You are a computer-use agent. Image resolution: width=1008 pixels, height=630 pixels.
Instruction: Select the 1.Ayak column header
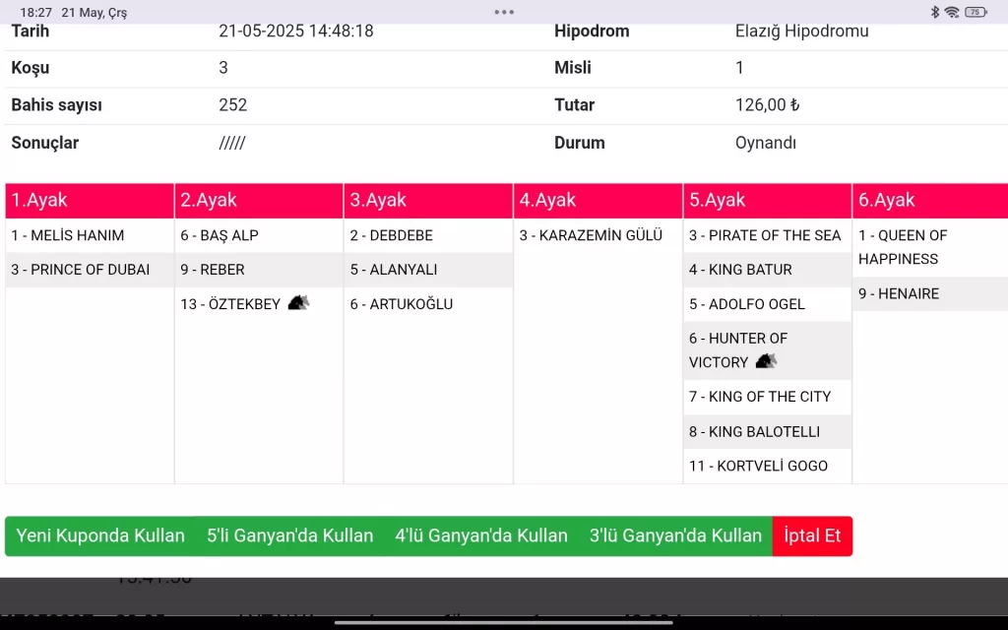90,200
